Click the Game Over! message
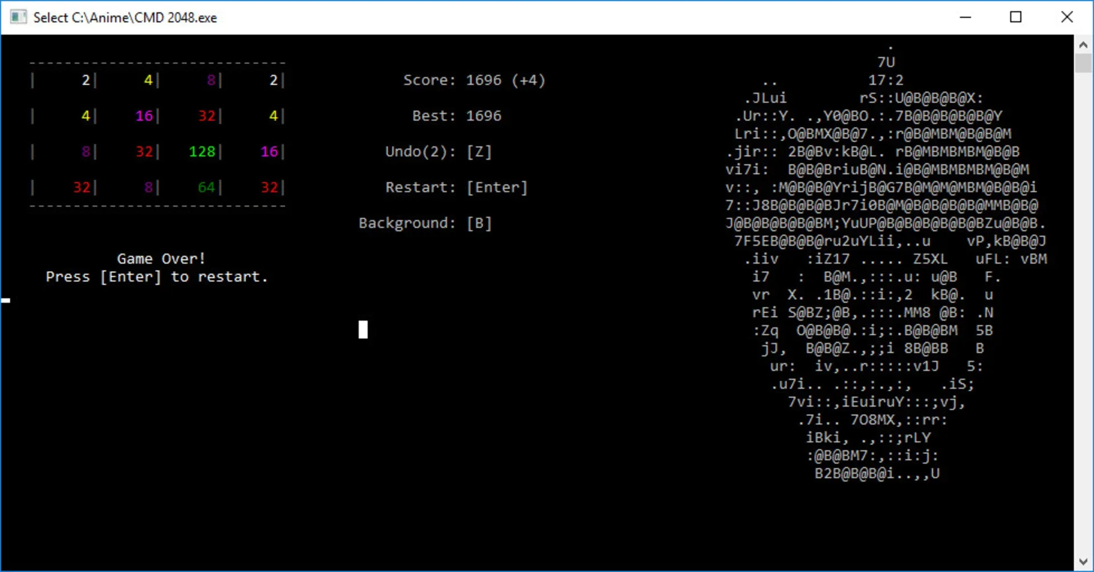This screenshot has width=1094, height=572. [x=161, y=259]
